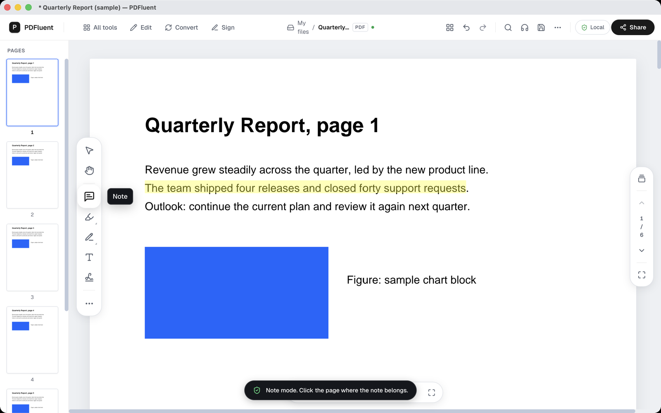
Task: Click the Outlook: continue the current plan line
Action: point(307,206)
